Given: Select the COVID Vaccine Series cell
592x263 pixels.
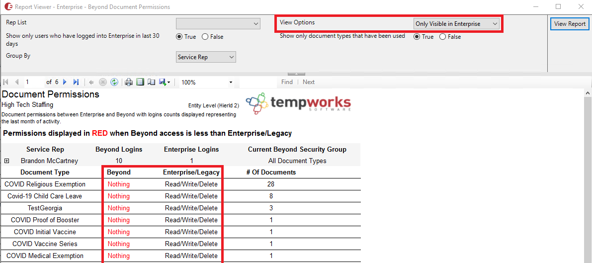Looking at the screenshot, I should [x=45, y=244].
